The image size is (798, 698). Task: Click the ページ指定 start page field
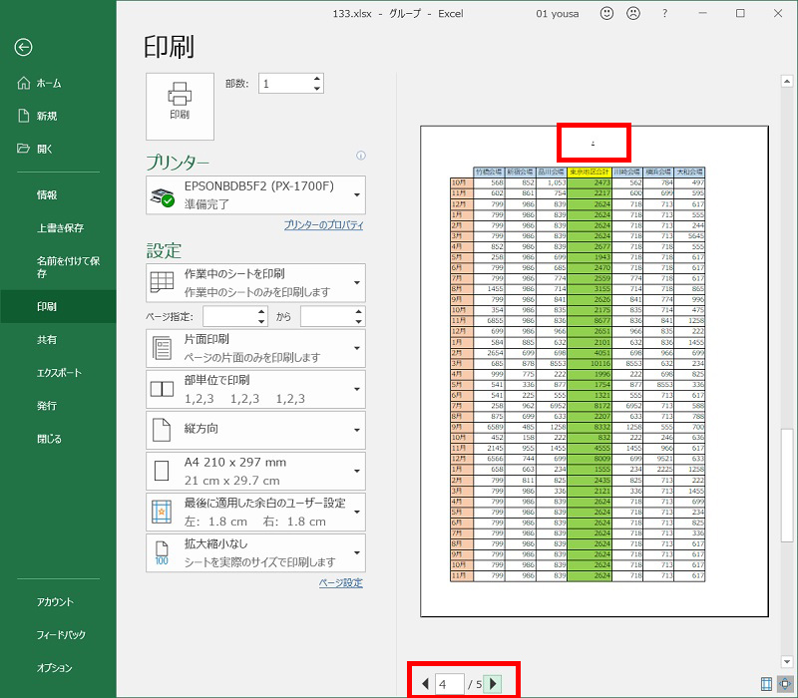[229, 316]
